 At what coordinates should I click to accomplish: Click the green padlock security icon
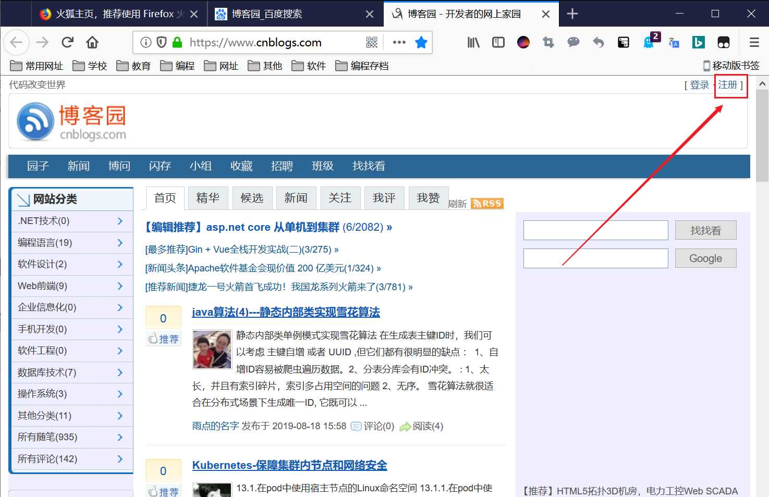pos(177,42)
